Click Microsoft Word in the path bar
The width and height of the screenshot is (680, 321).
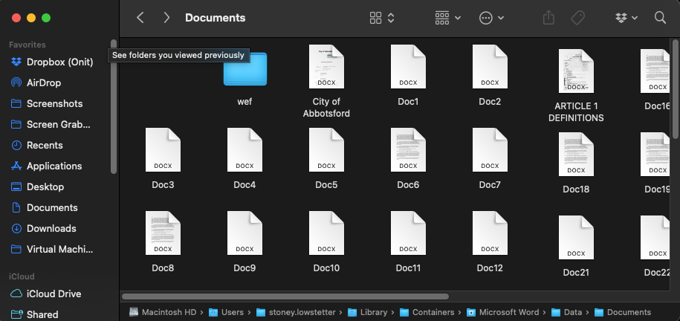(502, 312)
